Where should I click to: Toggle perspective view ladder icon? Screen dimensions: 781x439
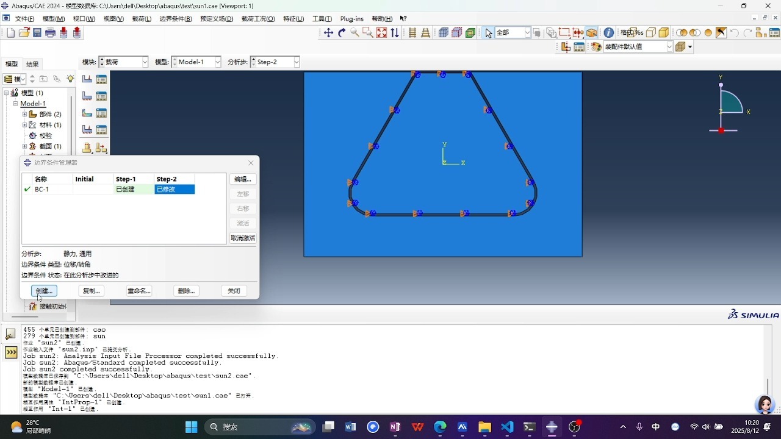click(425, 33)
